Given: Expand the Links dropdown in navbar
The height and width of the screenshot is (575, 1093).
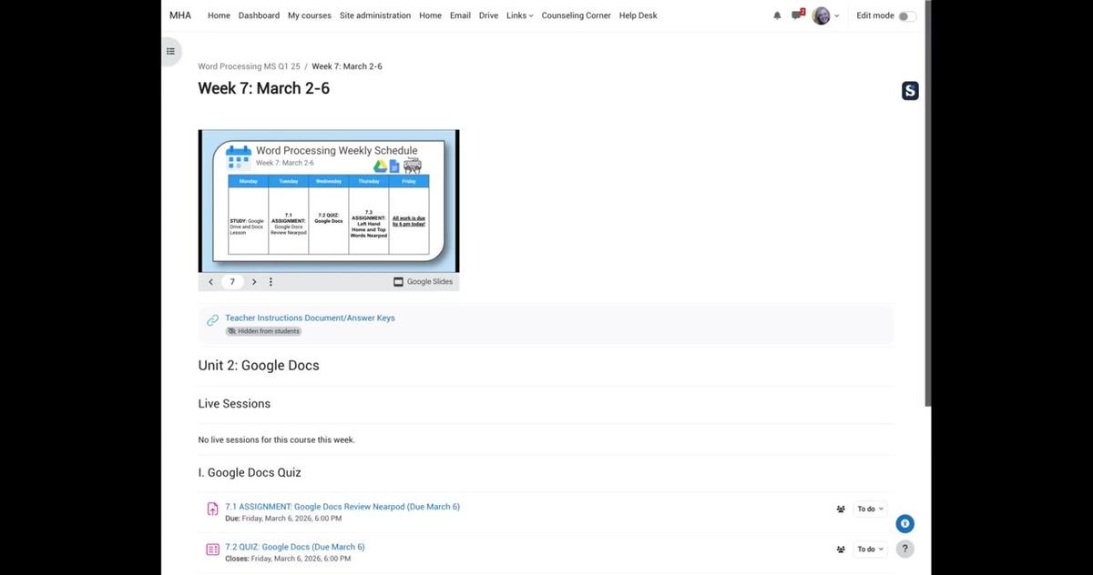Looking at the screenshot, I should pyautogui.click(x=520, y=15).
